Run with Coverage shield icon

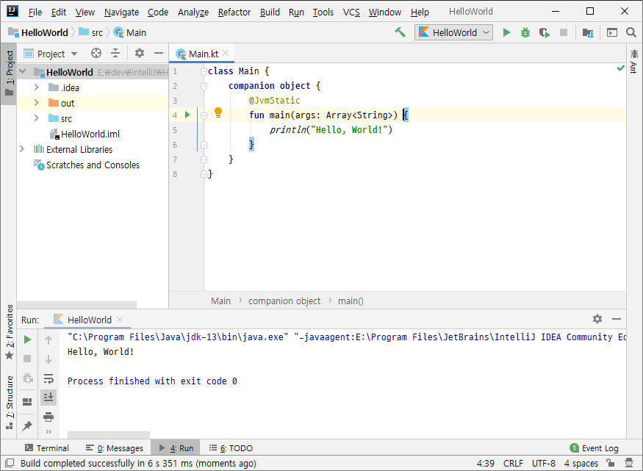(x=545, y=32)
